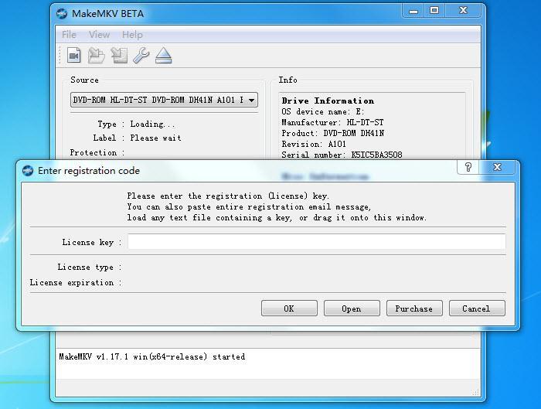
Task: Click the 'Loading...' type value
Action: pyautogui.click(x=152, y=124)
